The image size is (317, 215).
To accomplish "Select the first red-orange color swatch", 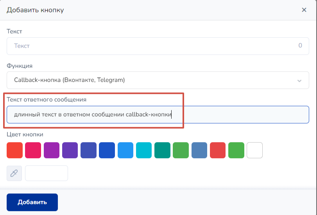I will click(14, 150).
